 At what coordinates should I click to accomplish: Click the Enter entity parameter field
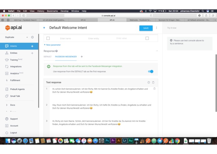94,38
